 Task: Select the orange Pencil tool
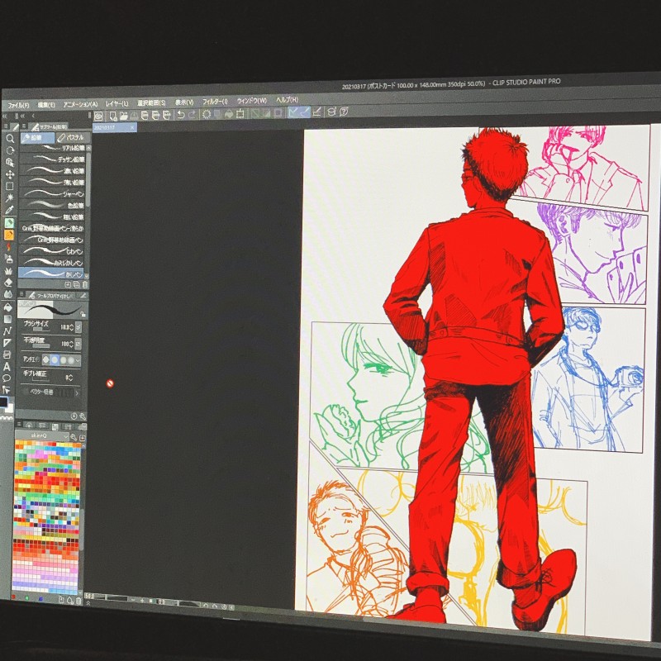coord(9,235)
